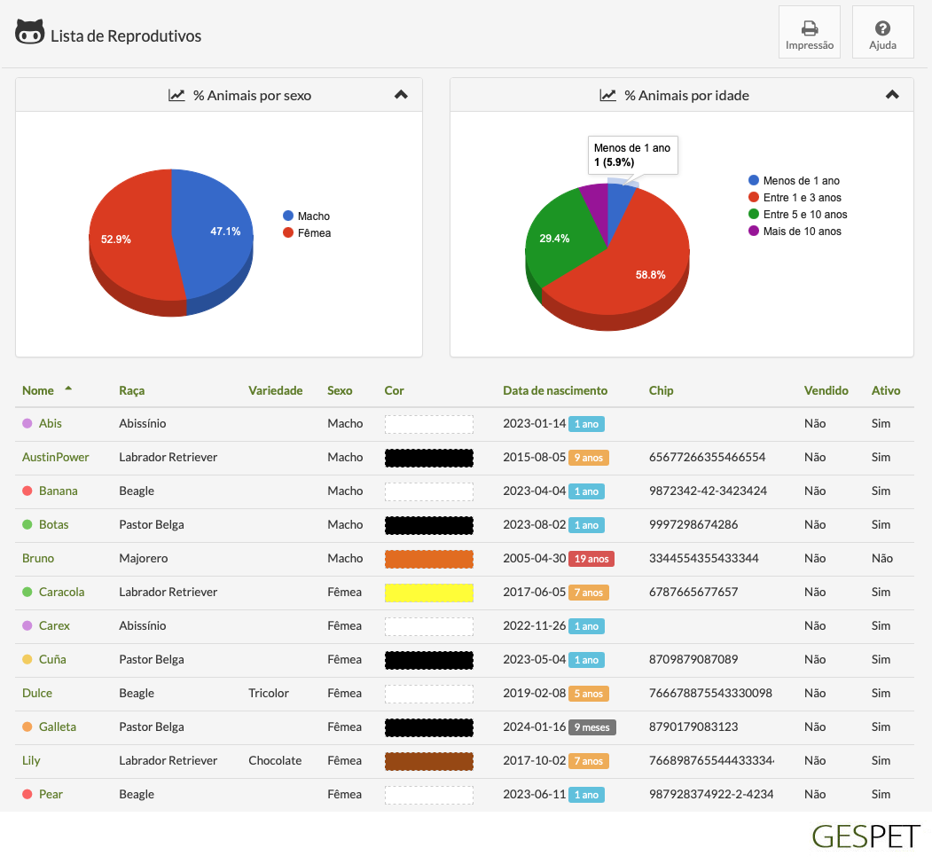This screenshot has width=932, height=864.
Task: Click the 5 anos age badge for Dulce
Action: point(589,694)
